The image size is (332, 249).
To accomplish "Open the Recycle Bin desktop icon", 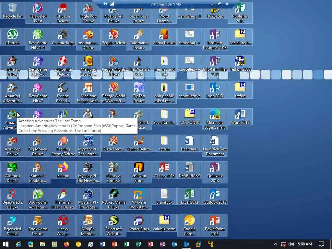I will (13, 11).
